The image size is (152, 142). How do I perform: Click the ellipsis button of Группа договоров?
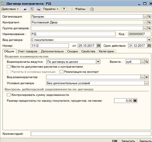[x=145, y=28]
